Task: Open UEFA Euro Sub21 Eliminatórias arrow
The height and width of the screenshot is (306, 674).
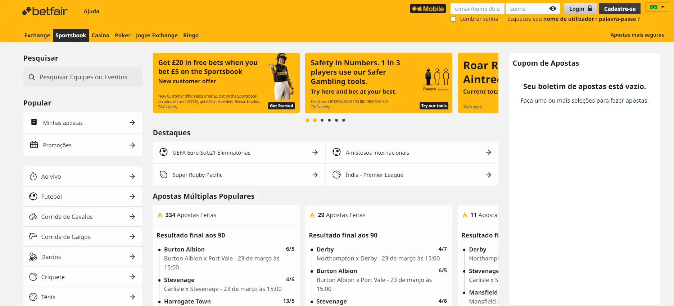Action: click(315, 152)
